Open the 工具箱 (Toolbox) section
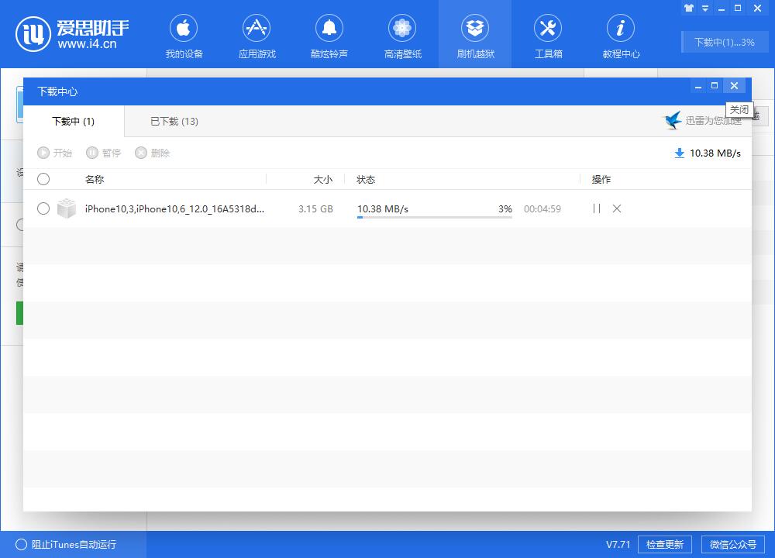The height and width of the screenshot is (558, 775). [548, 34]
